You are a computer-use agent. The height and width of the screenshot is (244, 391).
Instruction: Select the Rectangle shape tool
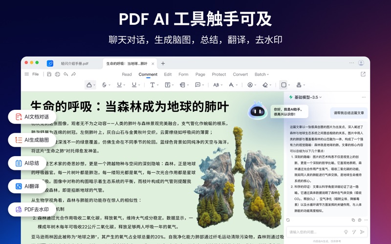283,85
